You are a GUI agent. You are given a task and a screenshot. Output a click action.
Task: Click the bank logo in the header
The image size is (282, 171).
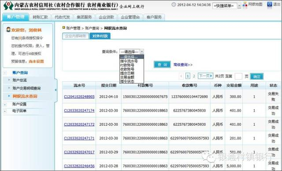click(8, 6)
